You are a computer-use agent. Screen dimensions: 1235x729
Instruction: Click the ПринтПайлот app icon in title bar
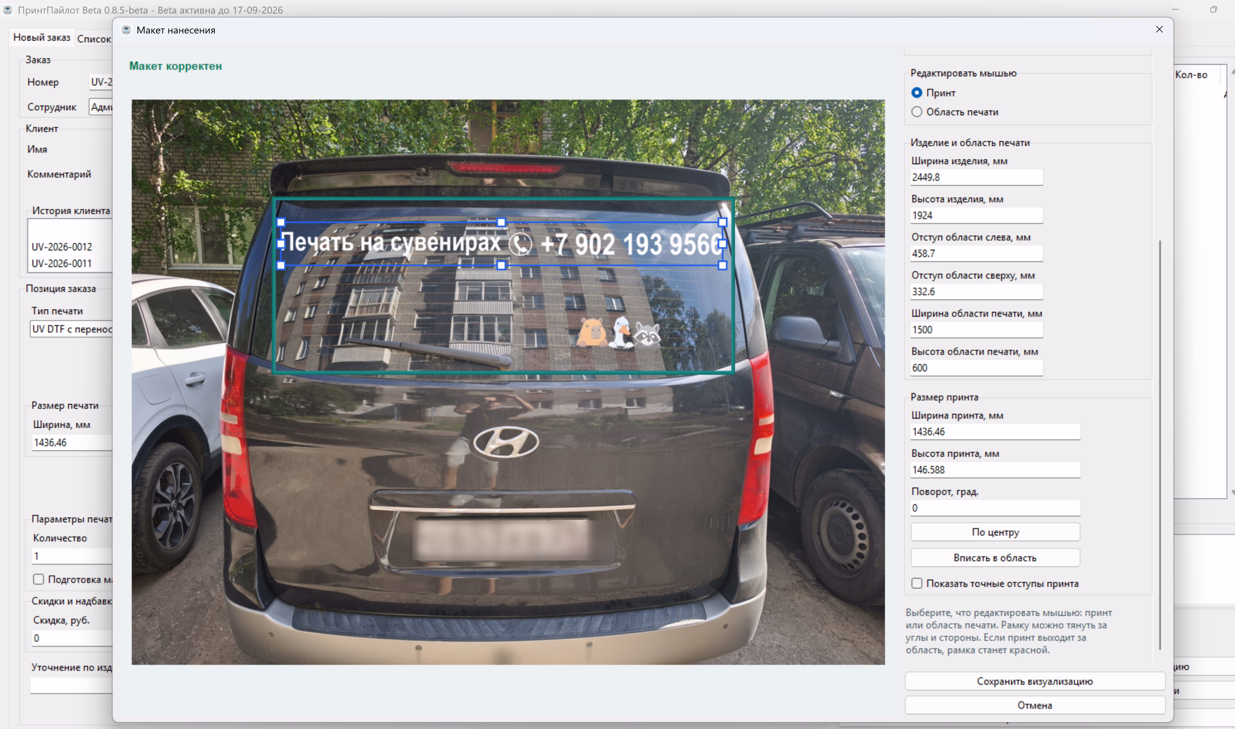(7, 10)
